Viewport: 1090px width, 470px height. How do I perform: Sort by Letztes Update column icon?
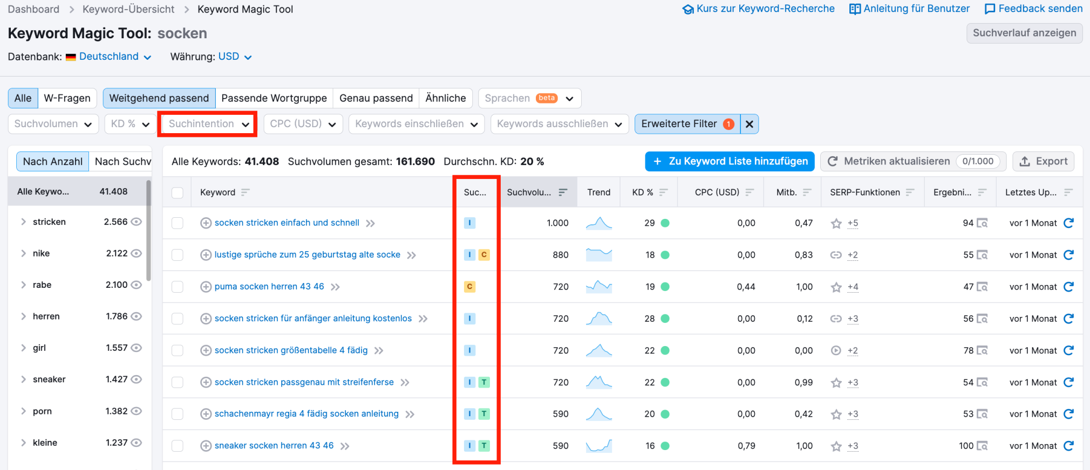tap(1068, 192)
